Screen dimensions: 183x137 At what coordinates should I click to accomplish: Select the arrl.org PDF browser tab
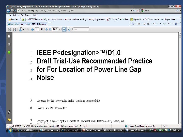[x=27, y=24]
